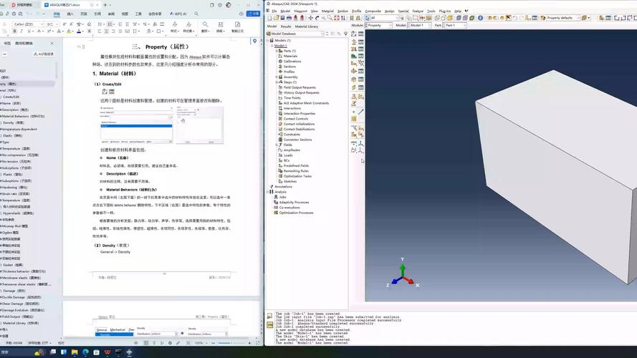The image size is (637, 358).
Task: Click the Assign Section toolbox icon
Action: click(x=354, y=49)
